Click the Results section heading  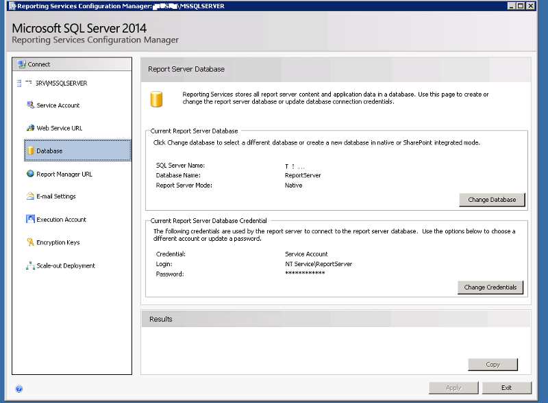161,320
